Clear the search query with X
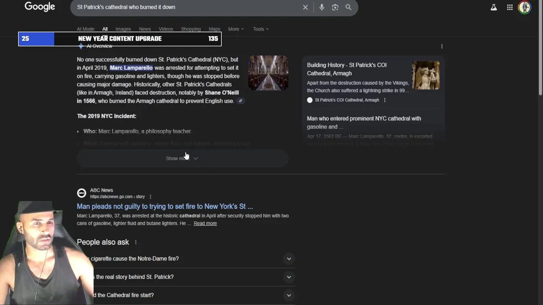The height and width of the screenshot is (305, 543). click(305, 7)
